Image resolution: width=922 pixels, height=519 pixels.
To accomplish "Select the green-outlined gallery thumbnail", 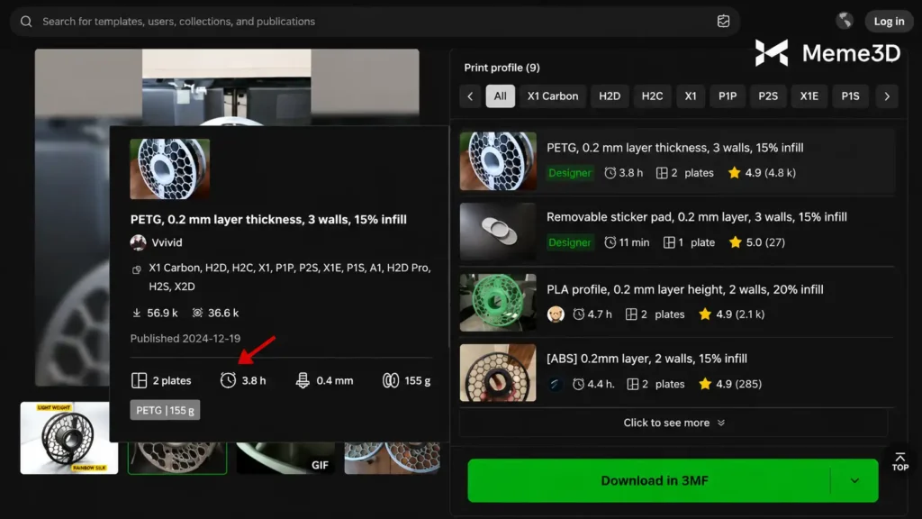I will 177,458.
